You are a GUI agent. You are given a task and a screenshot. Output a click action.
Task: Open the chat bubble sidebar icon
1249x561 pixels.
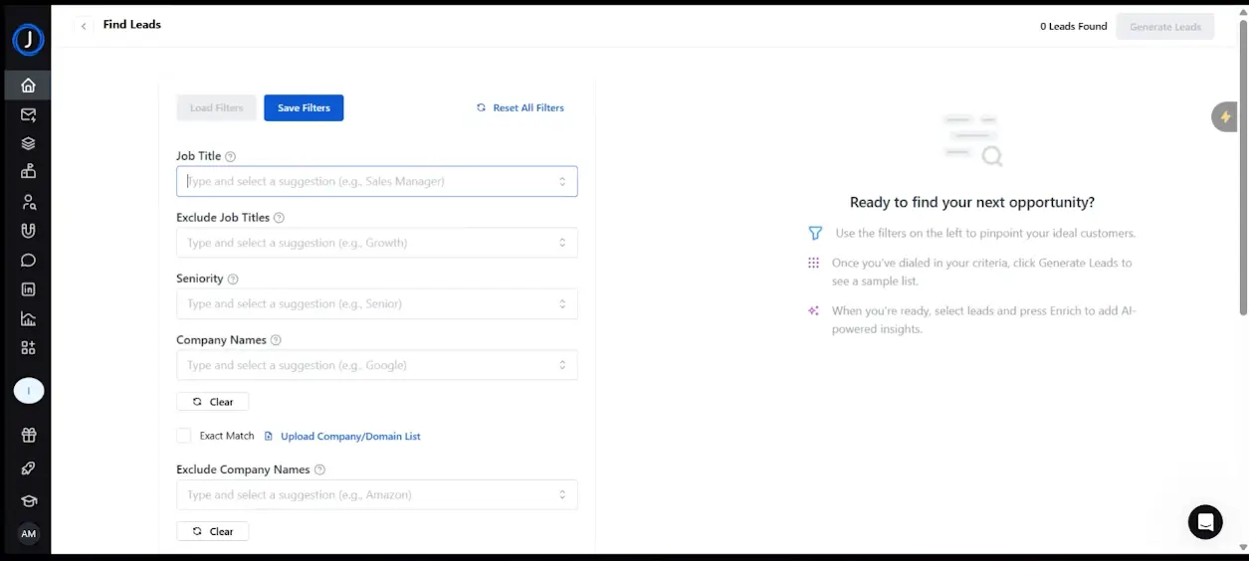(28, 261)
